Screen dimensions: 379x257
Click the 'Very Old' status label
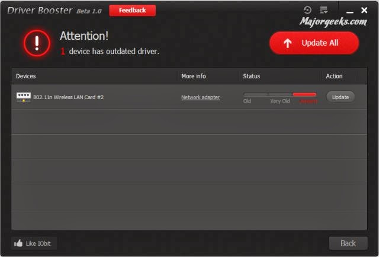click(280, 101)
